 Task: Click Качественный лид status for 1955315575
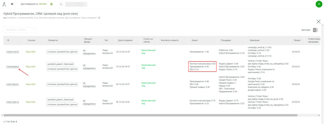point(148,52)
